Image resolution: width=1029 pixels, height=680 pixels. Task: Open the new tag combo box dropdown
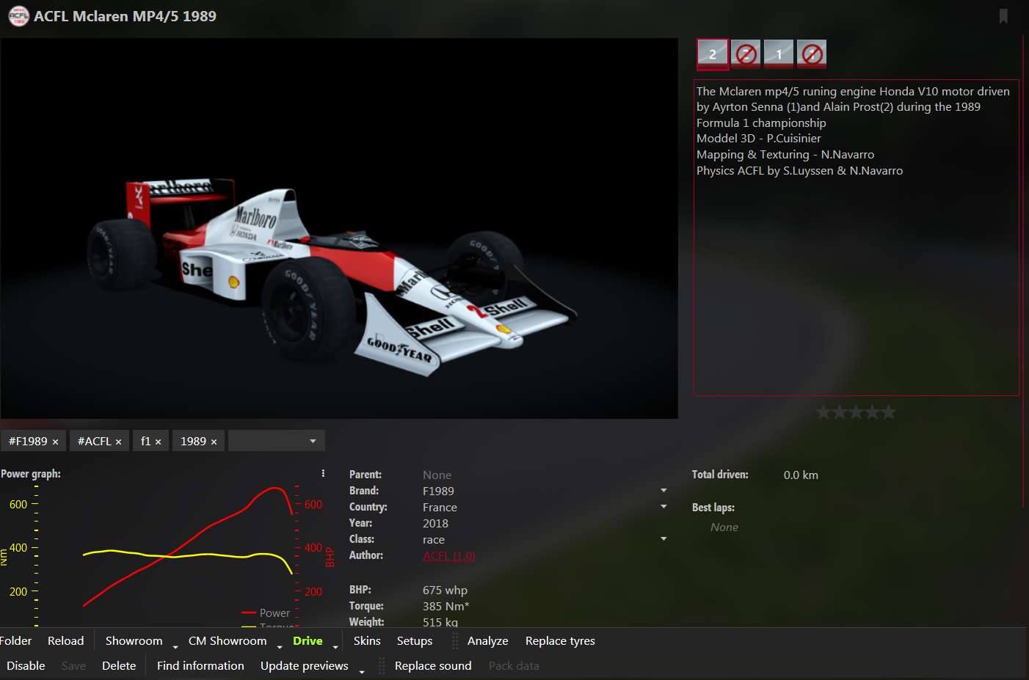click(x=313, y=441)
